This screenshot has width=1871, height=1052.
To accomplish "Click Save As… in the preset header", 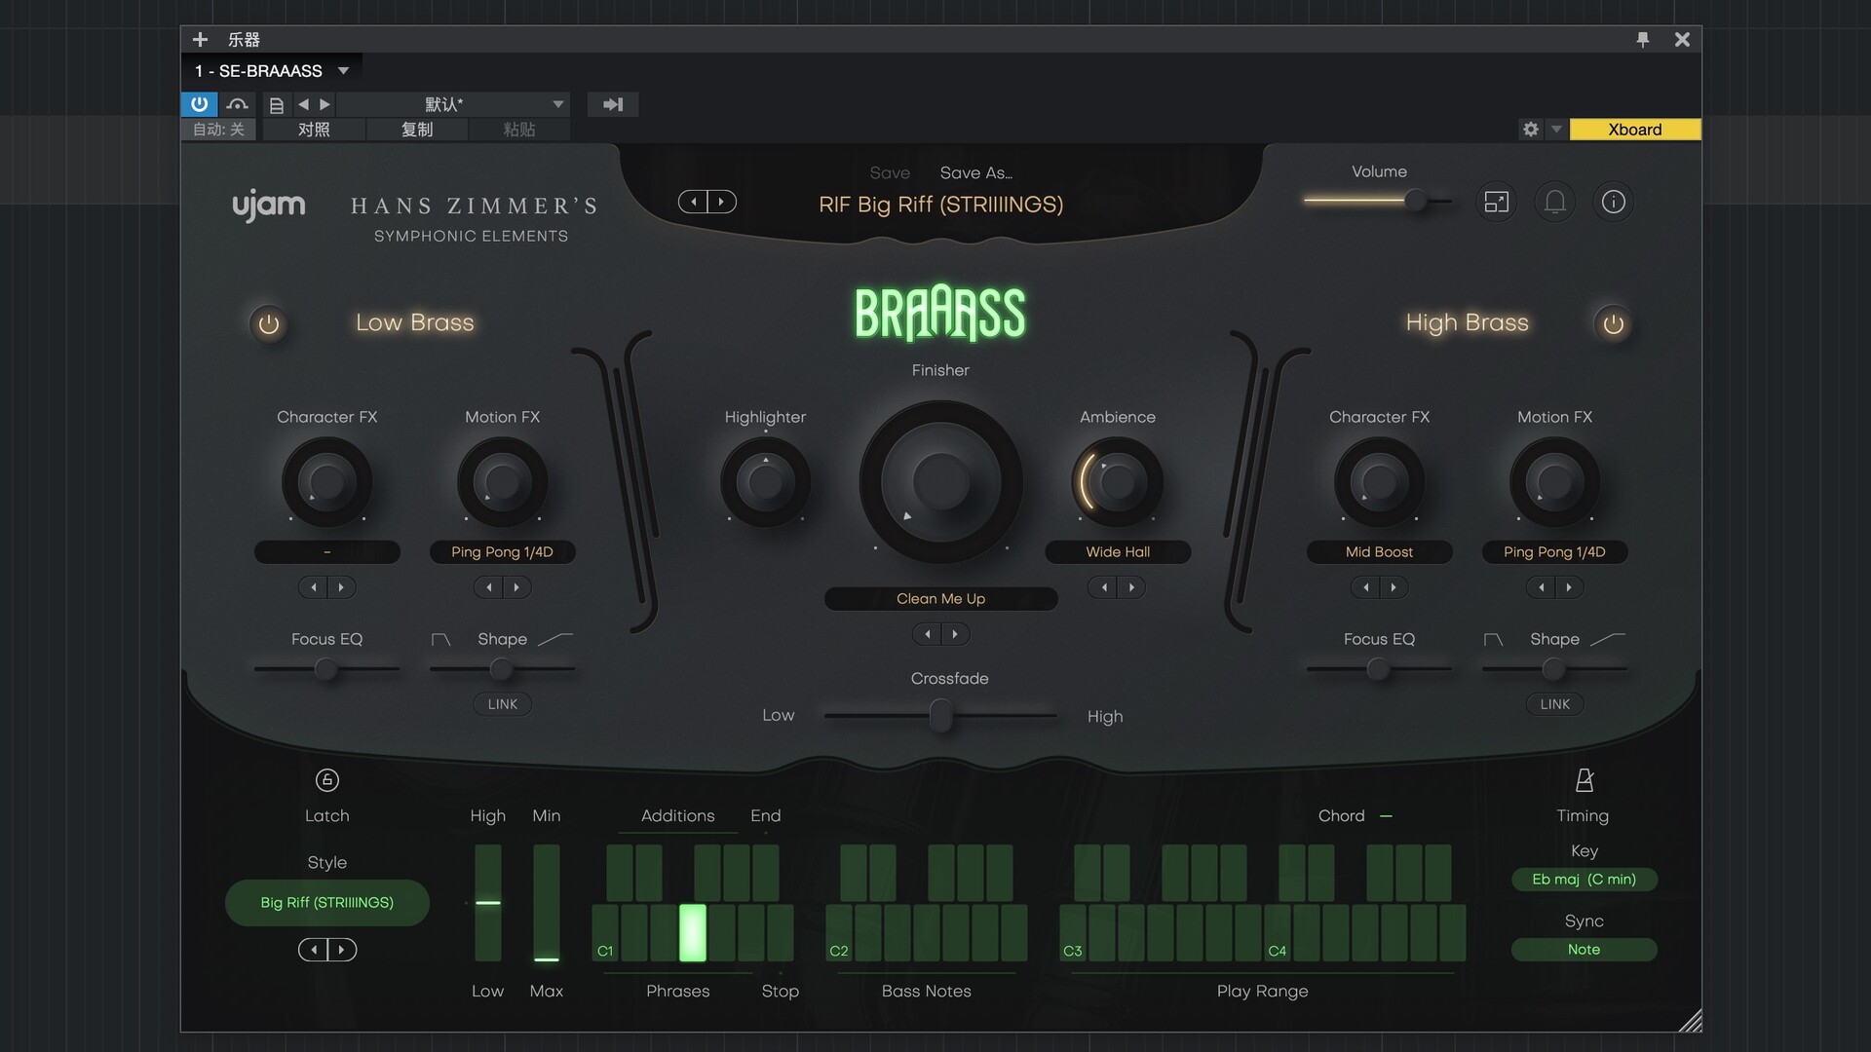I will pos(976,173).
